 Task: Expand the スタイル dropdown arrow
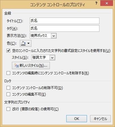click(x=52, y=58)
